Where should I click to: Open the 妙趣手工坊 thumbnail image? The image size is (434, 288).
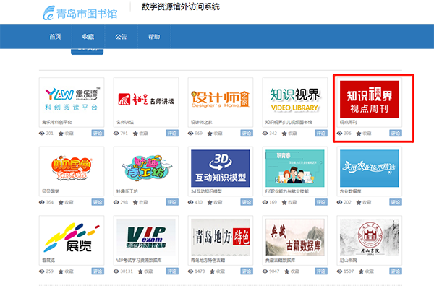pyautogui.click(x=146, y=168)
